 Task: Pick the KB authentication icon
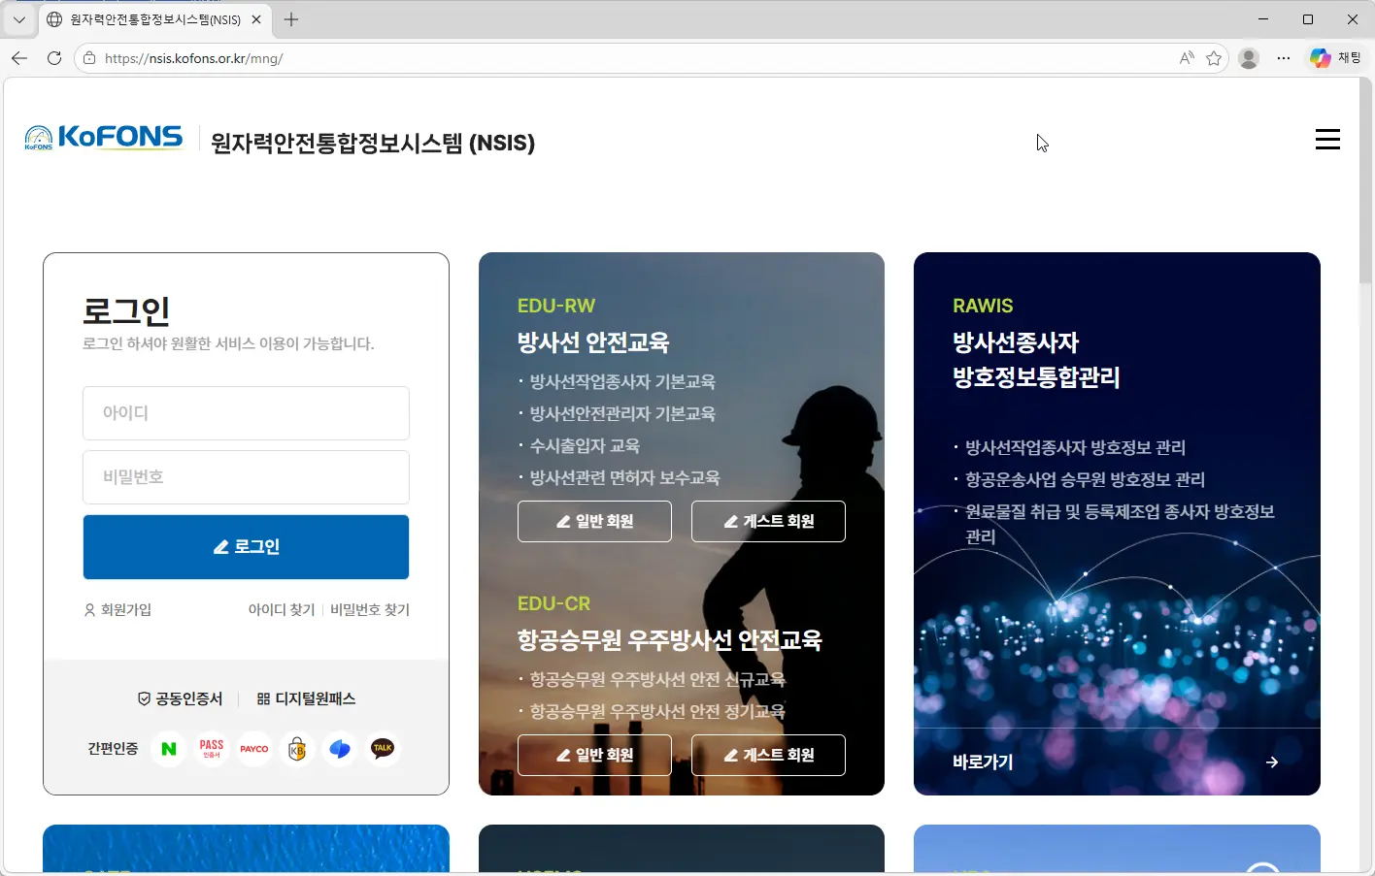click(296, 748)
